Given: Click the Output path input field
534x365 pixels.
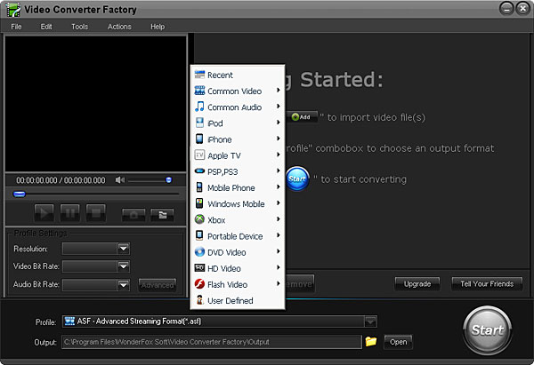Looking at the screenshot, I should pos(212,342).
